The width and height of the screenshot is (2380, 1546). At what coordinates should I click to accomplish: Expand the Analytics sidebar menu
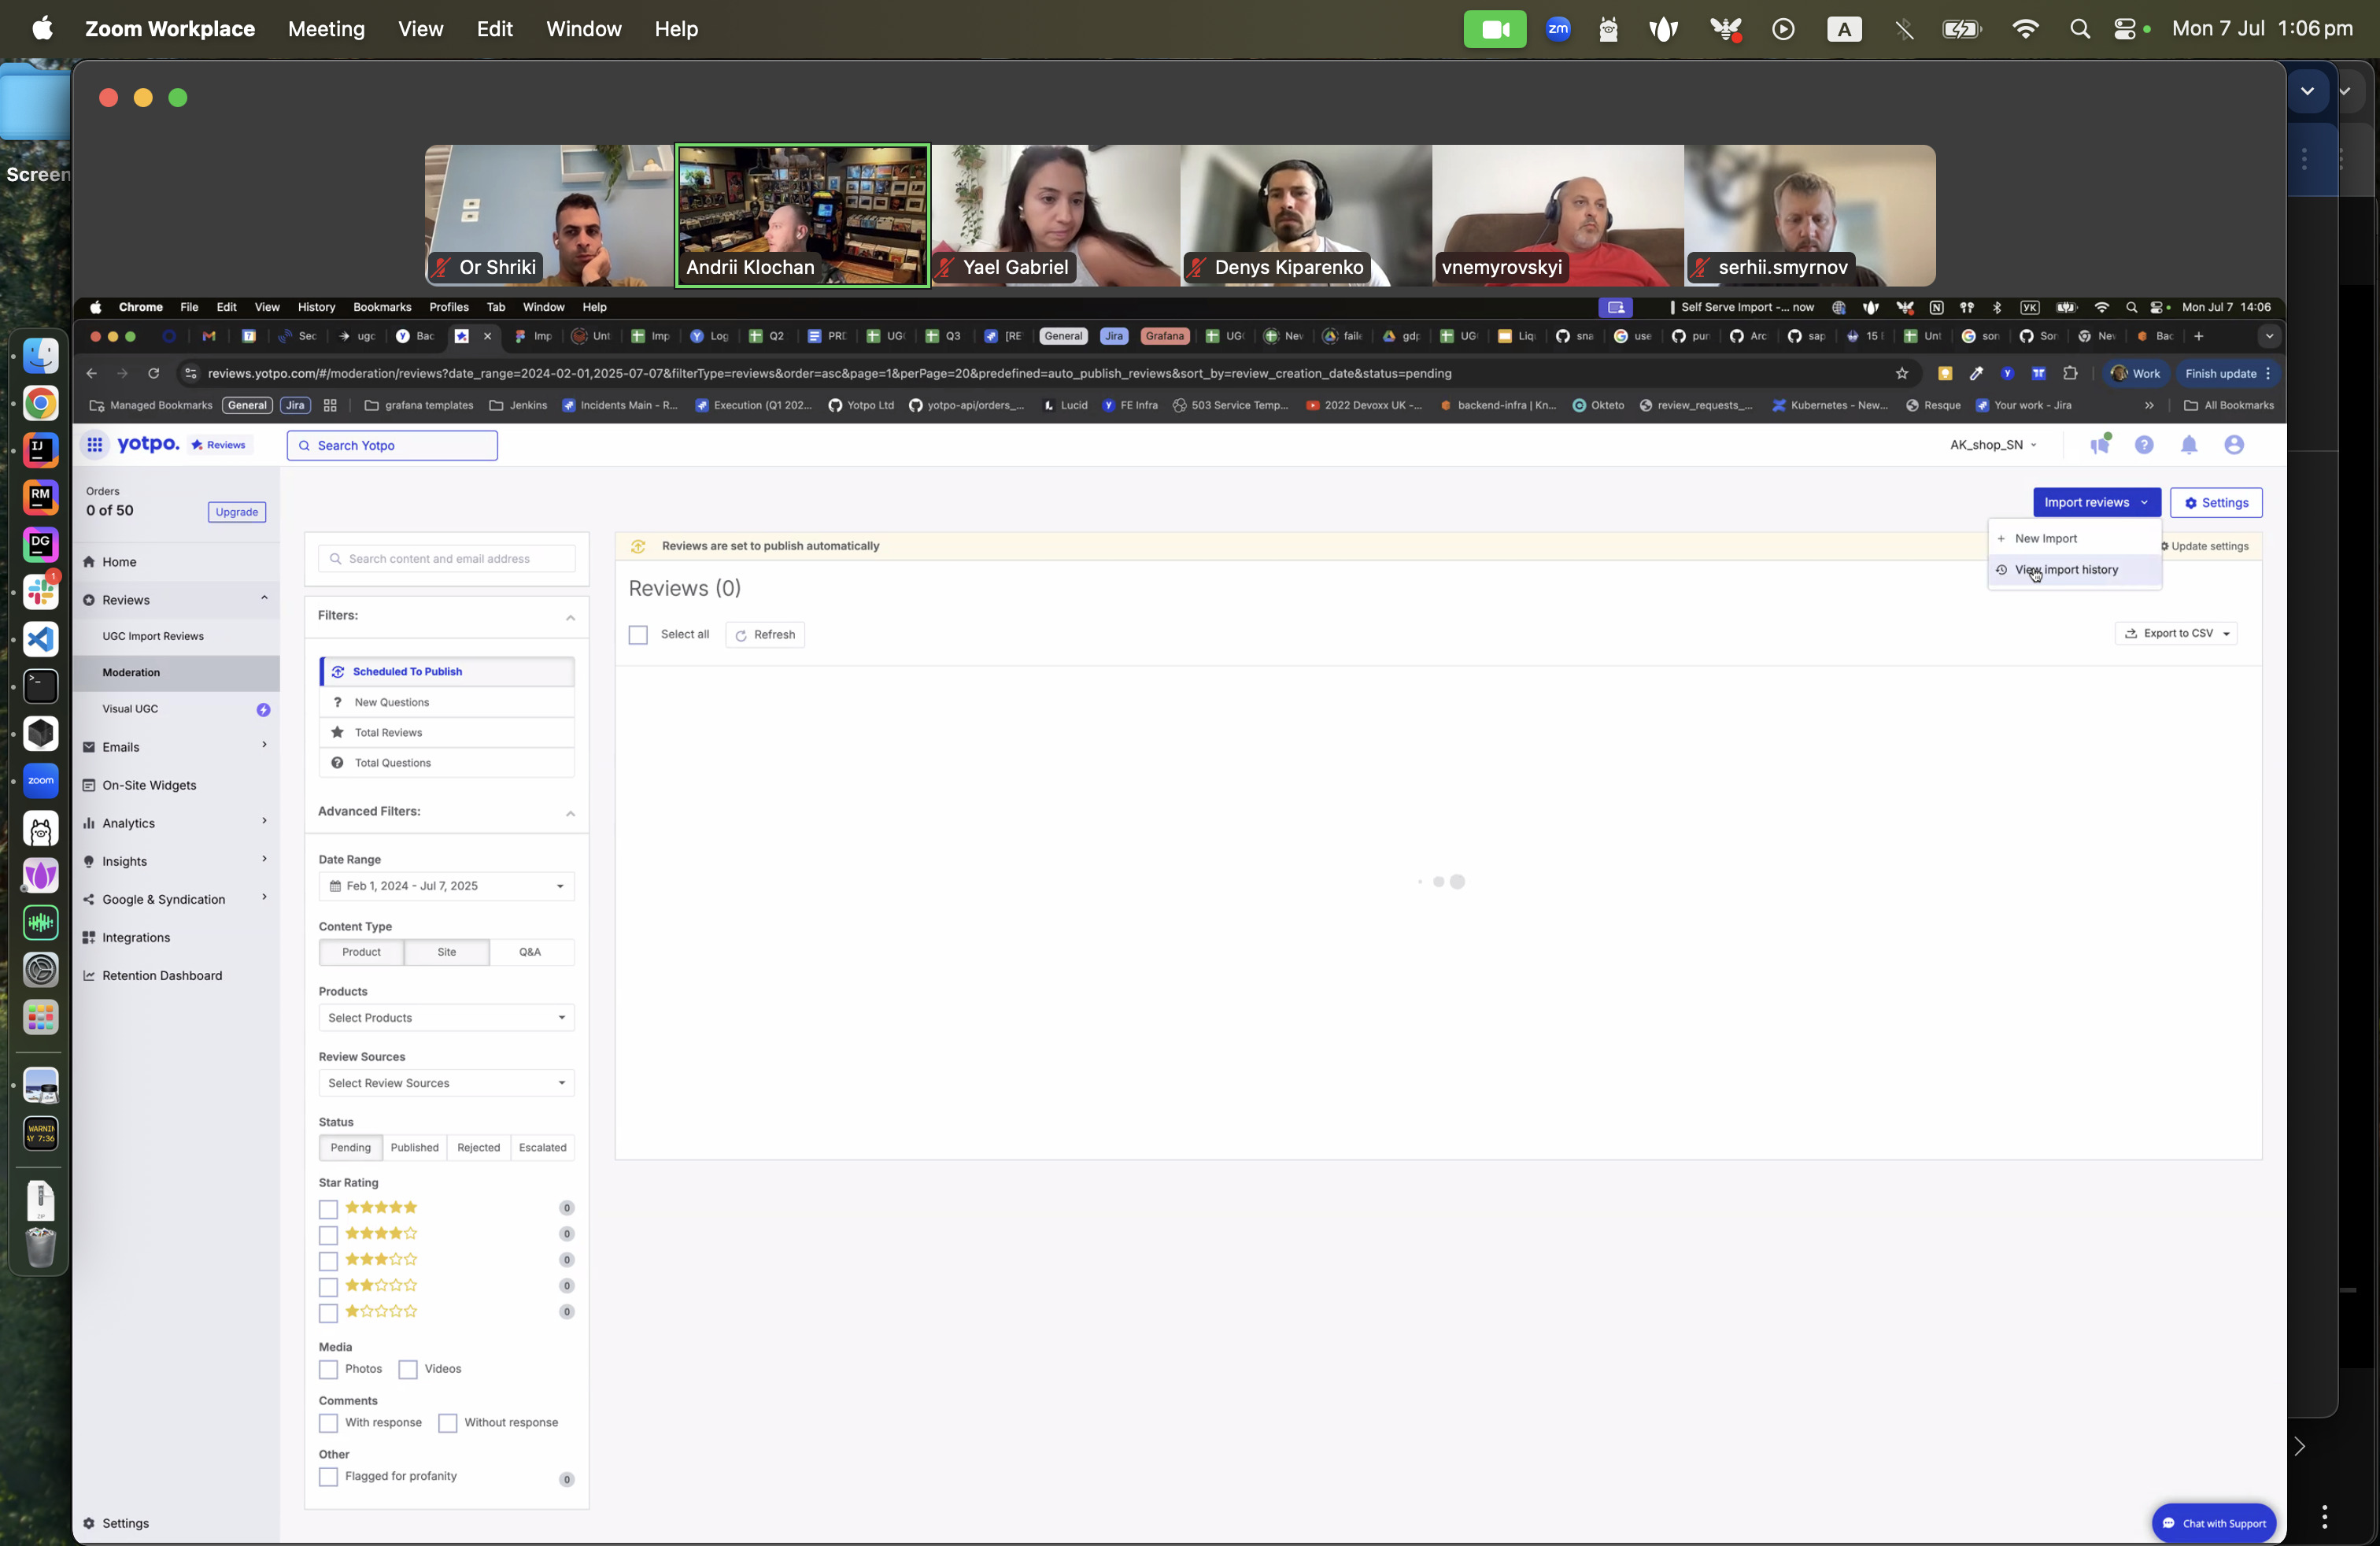point(176,823)
